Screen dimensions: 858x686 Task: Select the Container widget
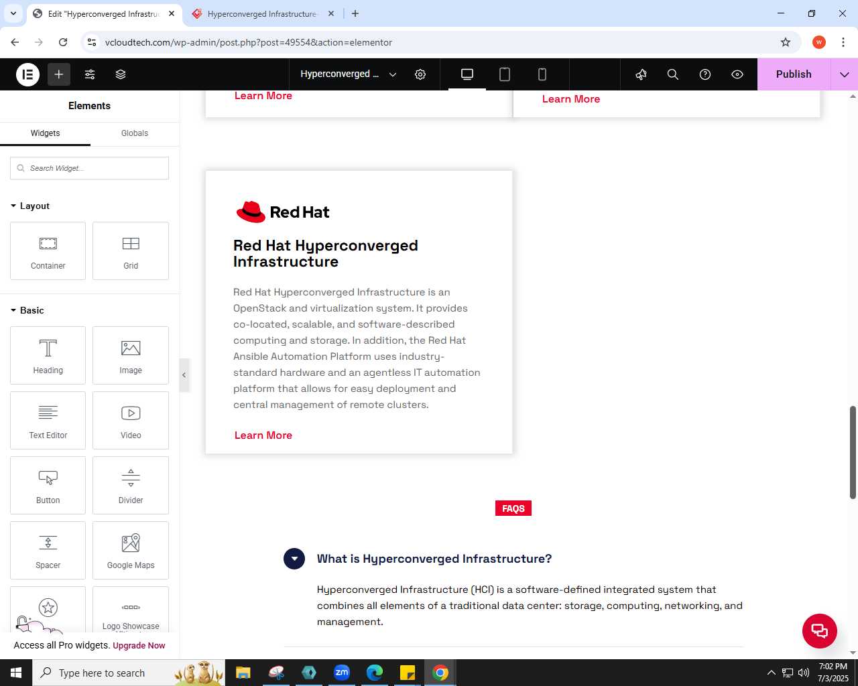click(x=48, y=251)
